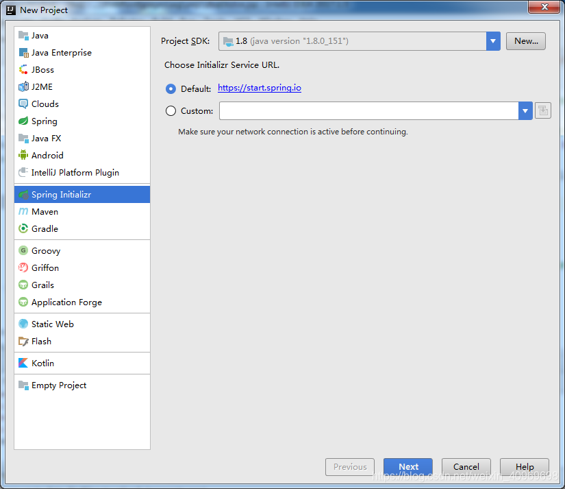Image resolution: width=565 pixels, height=489 pixels.
Task: Click the Static Web globe icon
Action: [23, 324]
